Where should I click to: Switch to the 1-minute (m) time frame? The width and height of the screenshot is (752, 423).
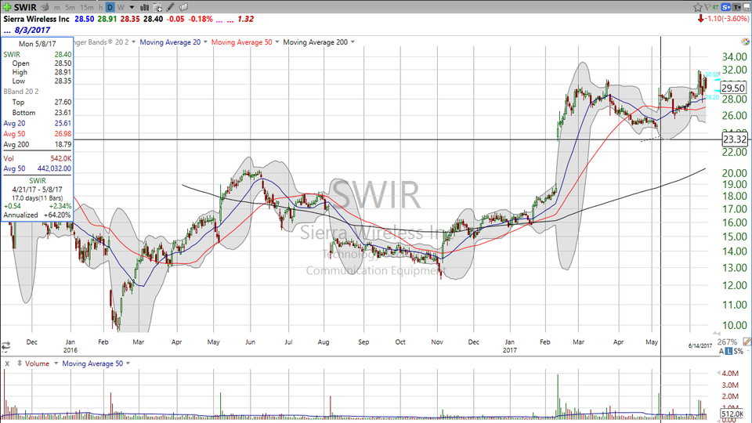[57, 8]
